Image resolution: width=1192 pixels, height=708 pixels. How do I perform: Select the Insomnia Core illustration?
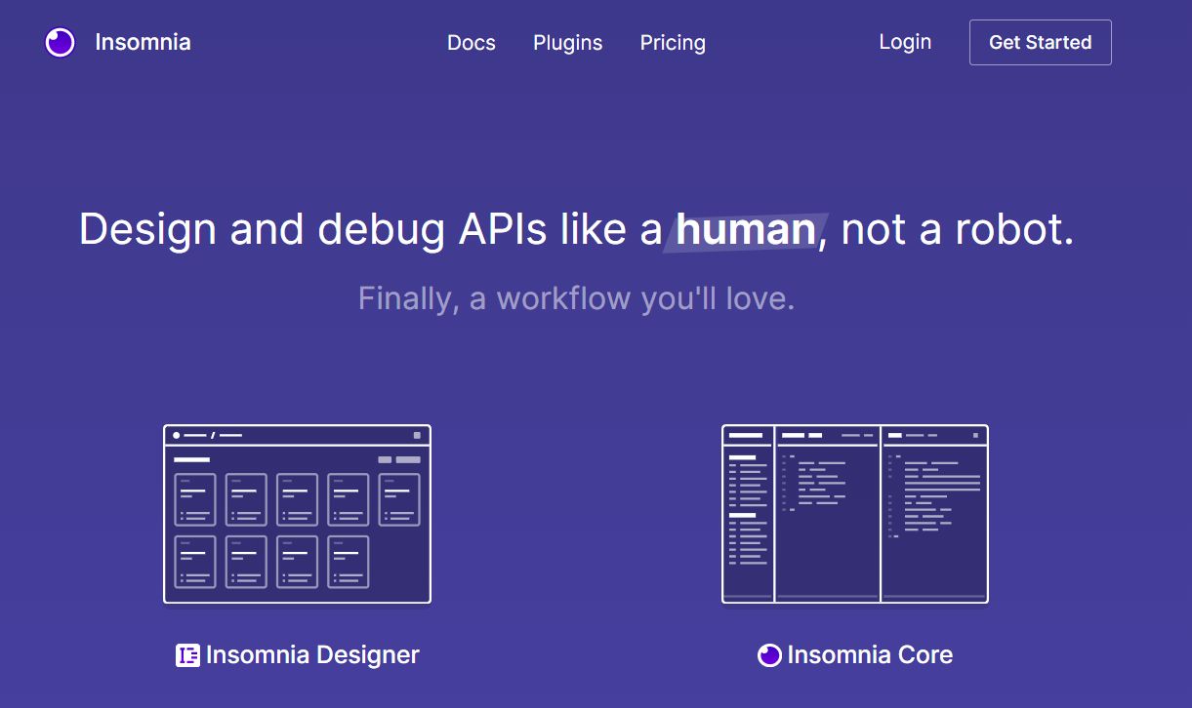(854, 514)
